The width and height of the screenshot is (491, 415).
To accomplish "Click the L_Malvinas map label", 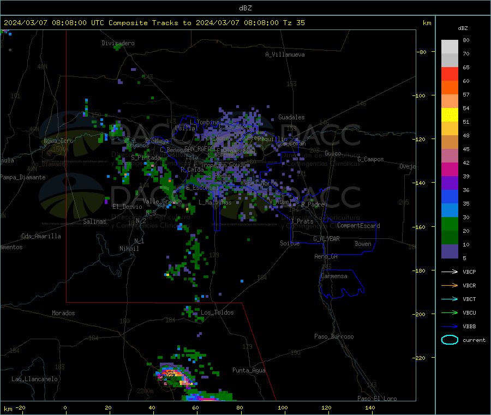I will click(215, 202).
